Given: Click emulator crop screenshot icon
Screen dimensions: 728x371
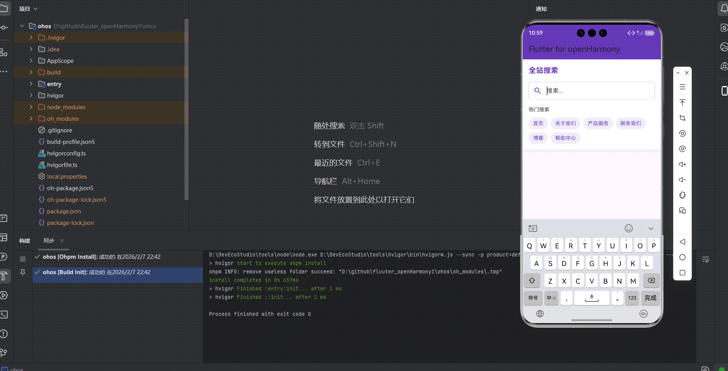Looking at the screenshot, I should coord(682,118).
